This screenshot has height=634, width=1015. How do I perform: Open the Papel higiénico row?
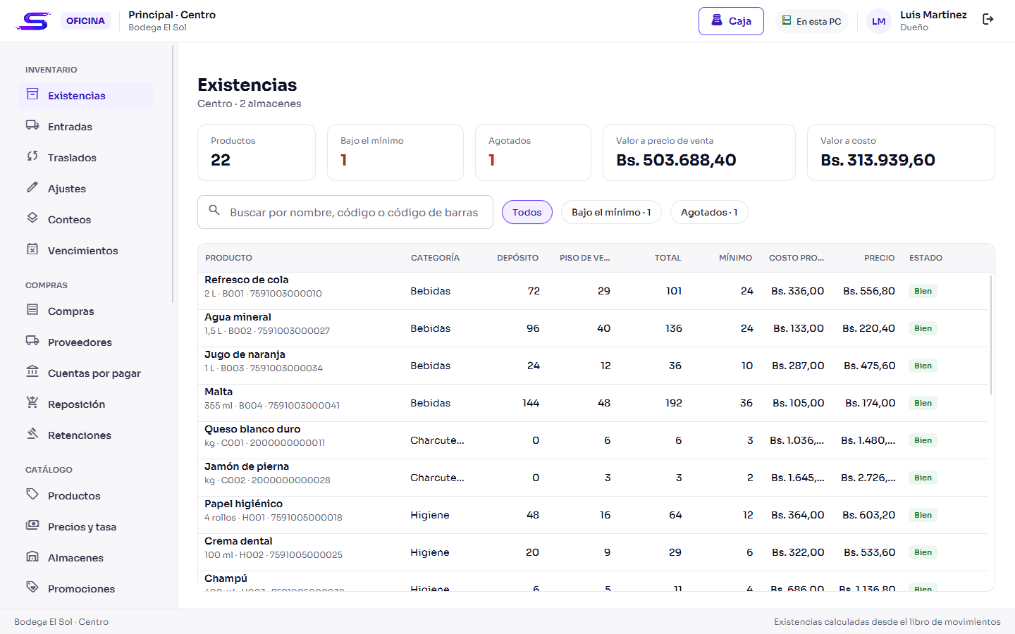[592, 515]
